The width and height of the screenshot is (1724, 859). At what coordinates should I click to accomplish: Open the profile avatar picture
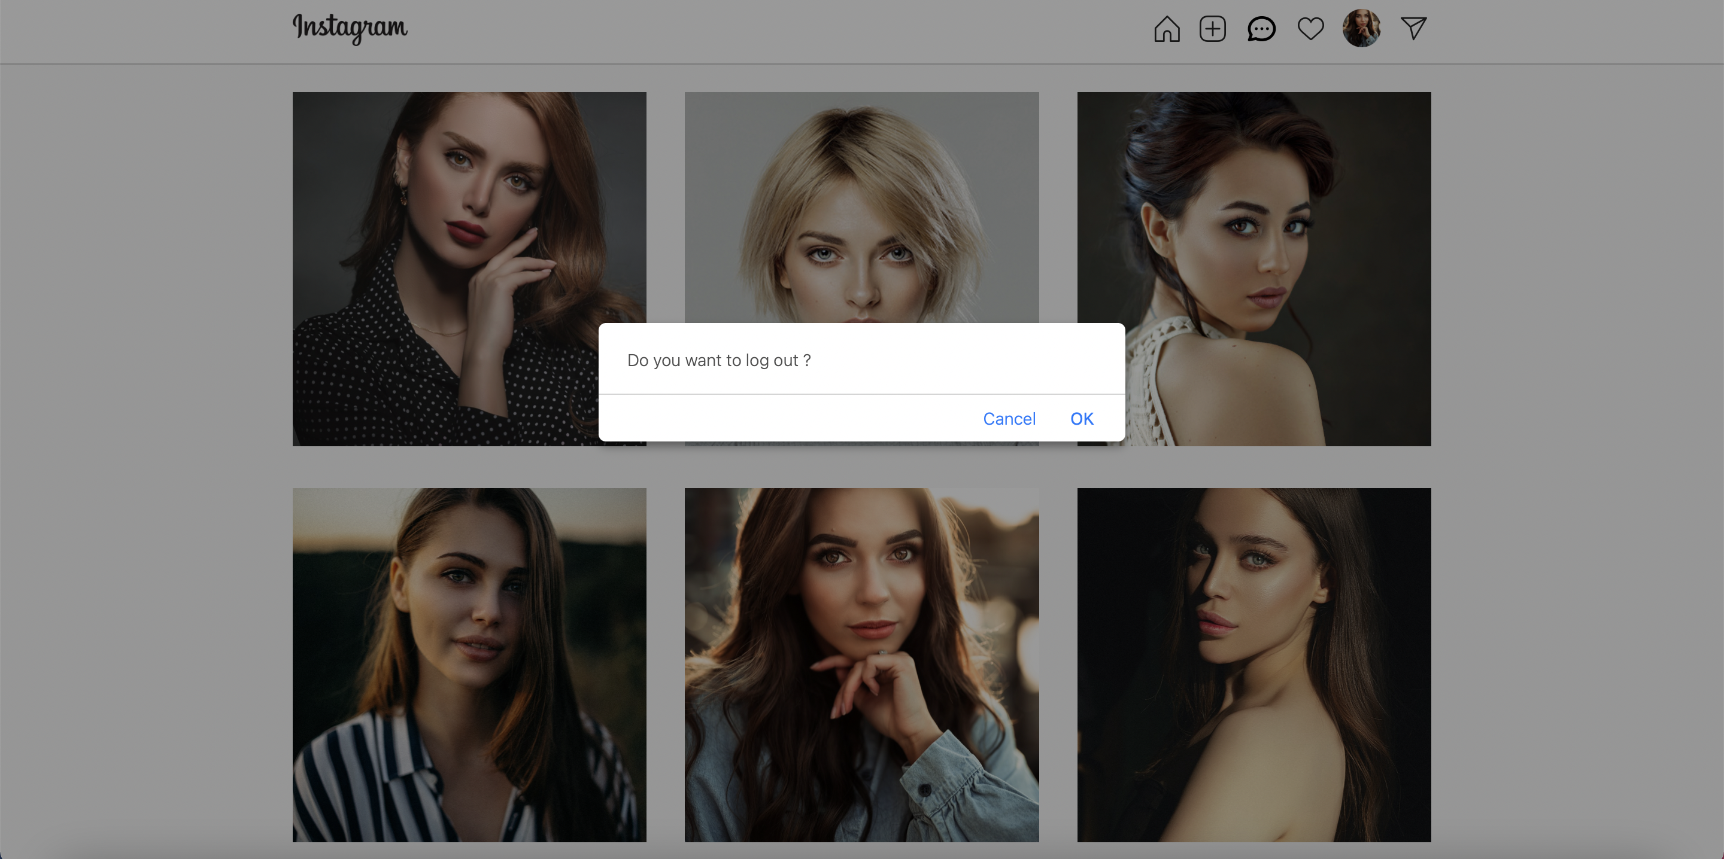[1361, 28]
